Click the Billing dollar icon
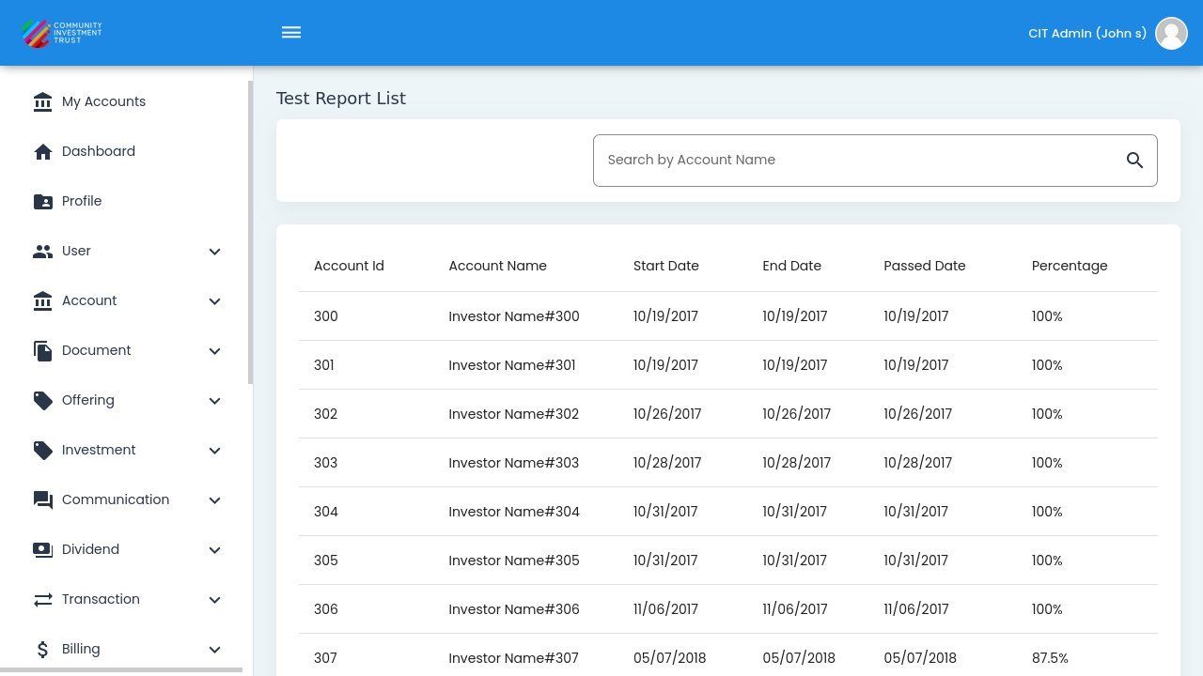 (x=43, y=649)
